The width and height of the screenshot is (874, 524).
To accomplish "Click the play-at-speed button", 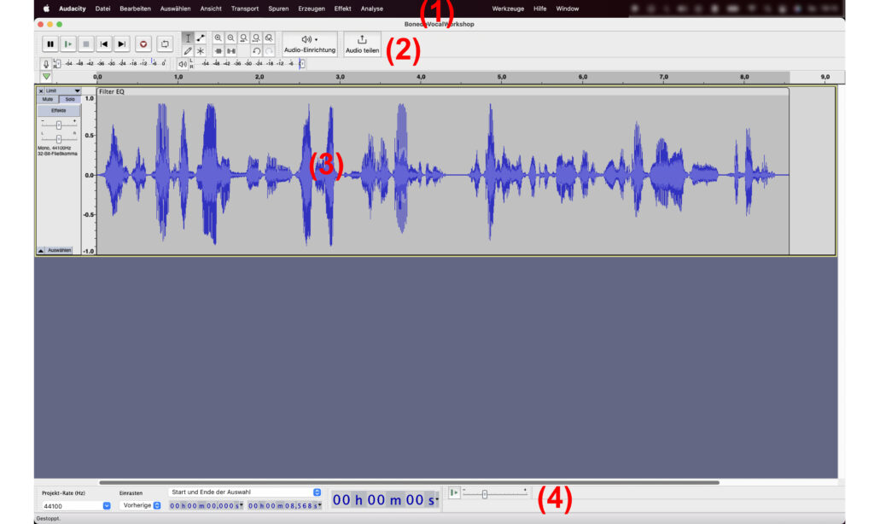I will (454, 492).
